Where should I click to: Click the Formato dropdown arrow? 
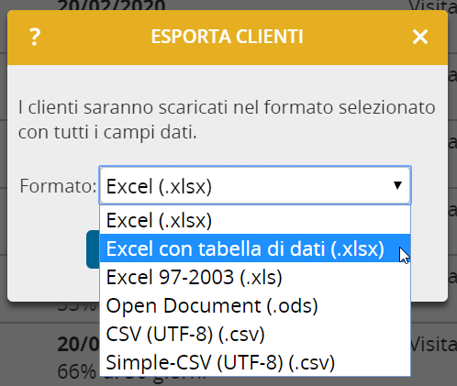point(397,185)
